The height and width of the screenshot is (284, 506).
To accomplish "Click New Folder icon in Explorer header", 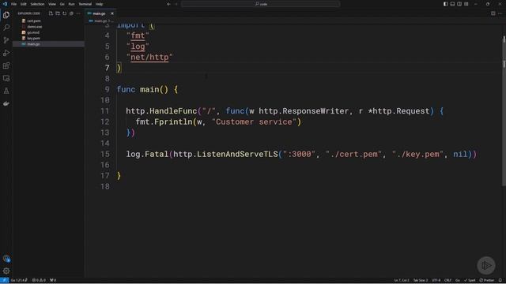I will coord(58,13).
